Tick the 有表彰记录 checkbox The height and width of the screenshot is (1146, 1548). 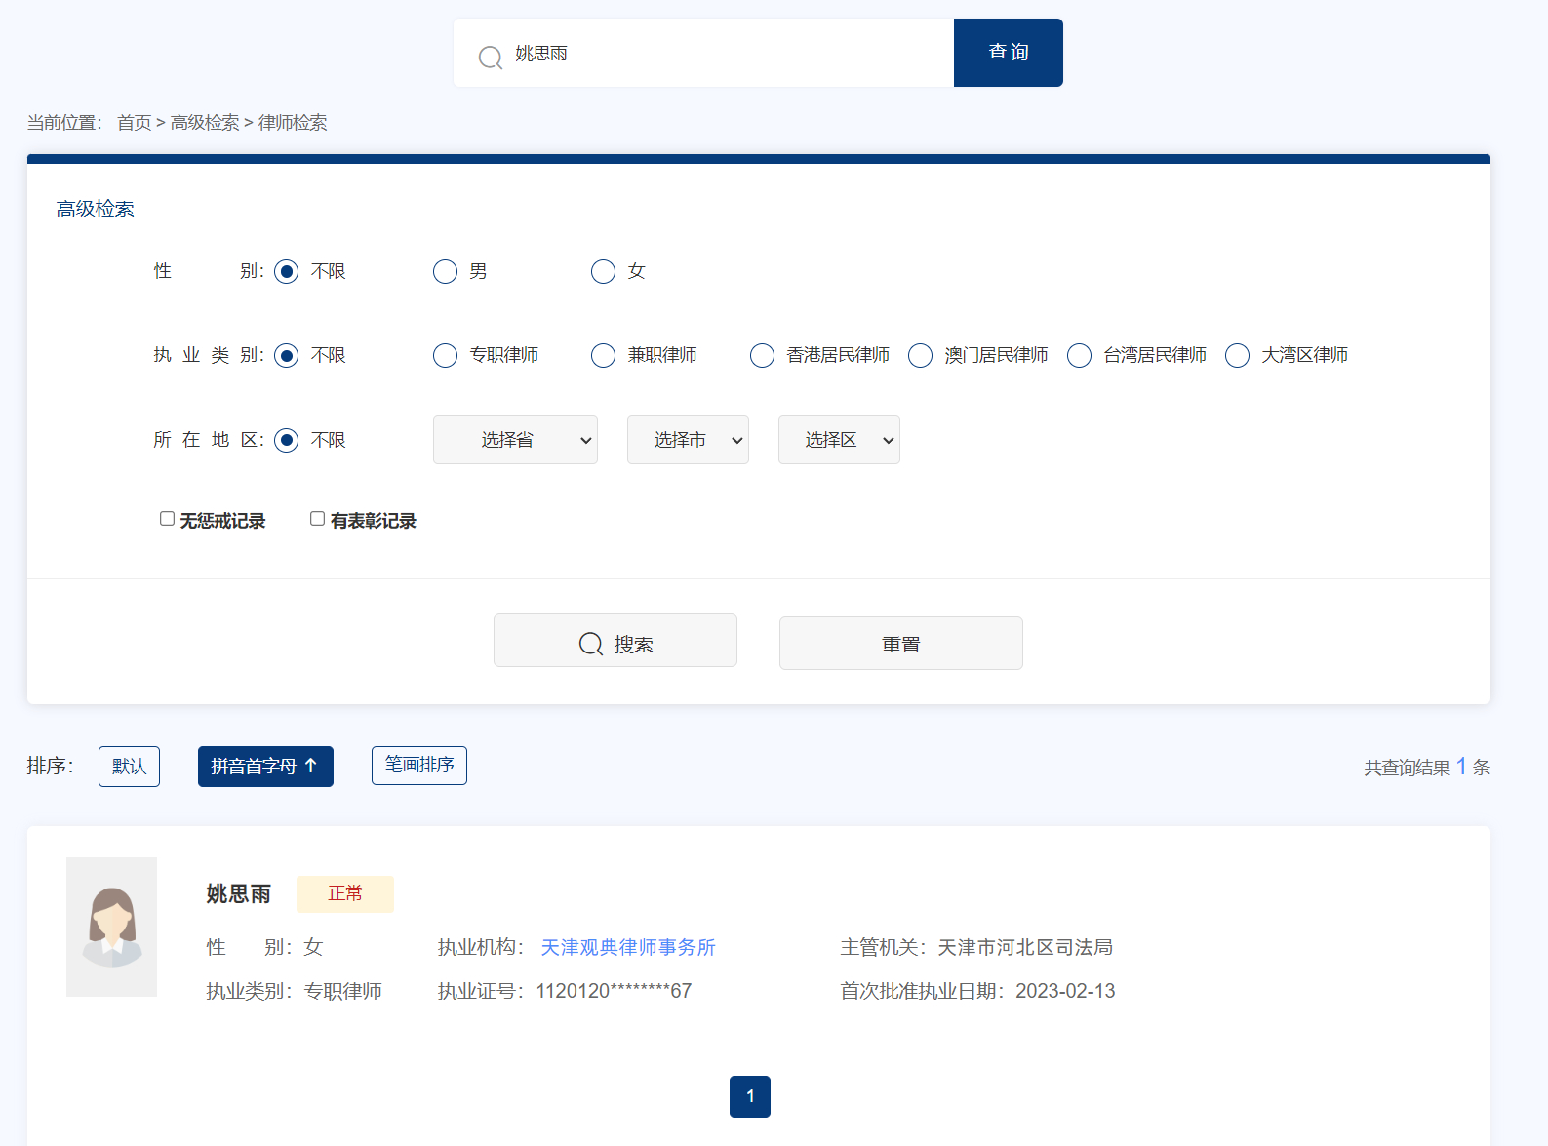pyautogui.click(x=317, y=519)
